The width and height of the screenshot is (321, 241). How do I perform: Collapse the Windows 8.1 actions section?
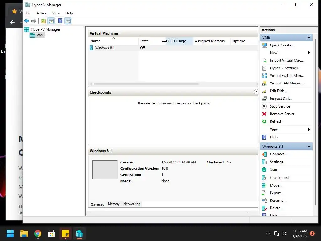(309, 147)
